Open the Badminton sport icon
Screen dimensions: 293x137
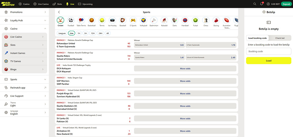pos(154,20)
